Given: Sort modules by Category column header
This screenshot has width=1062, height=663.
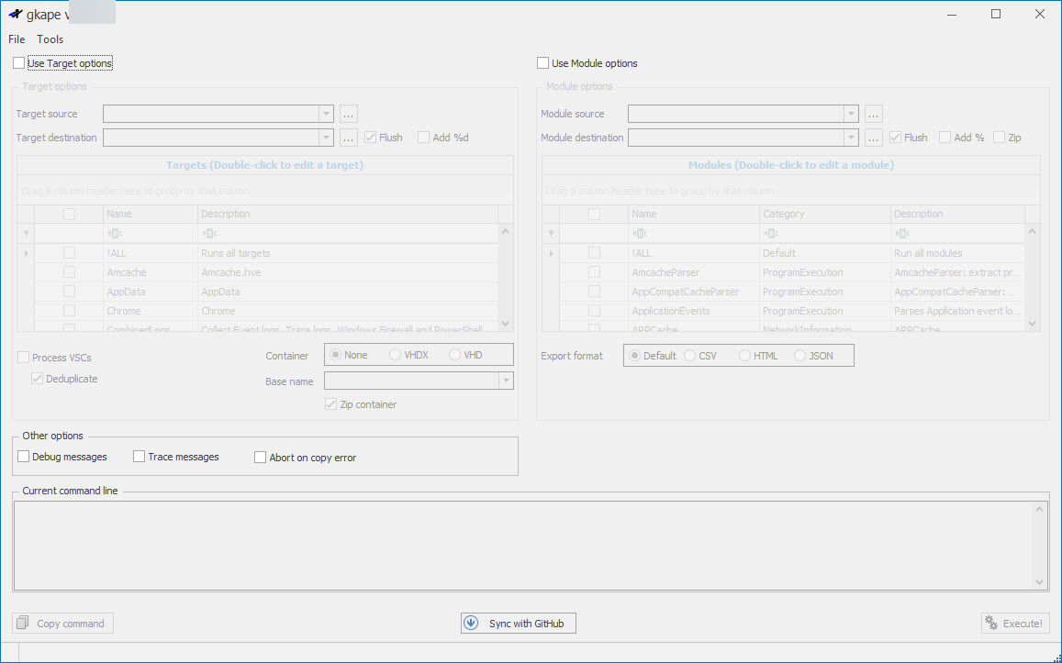Looking at the screenshot, I should click(824, 214).
